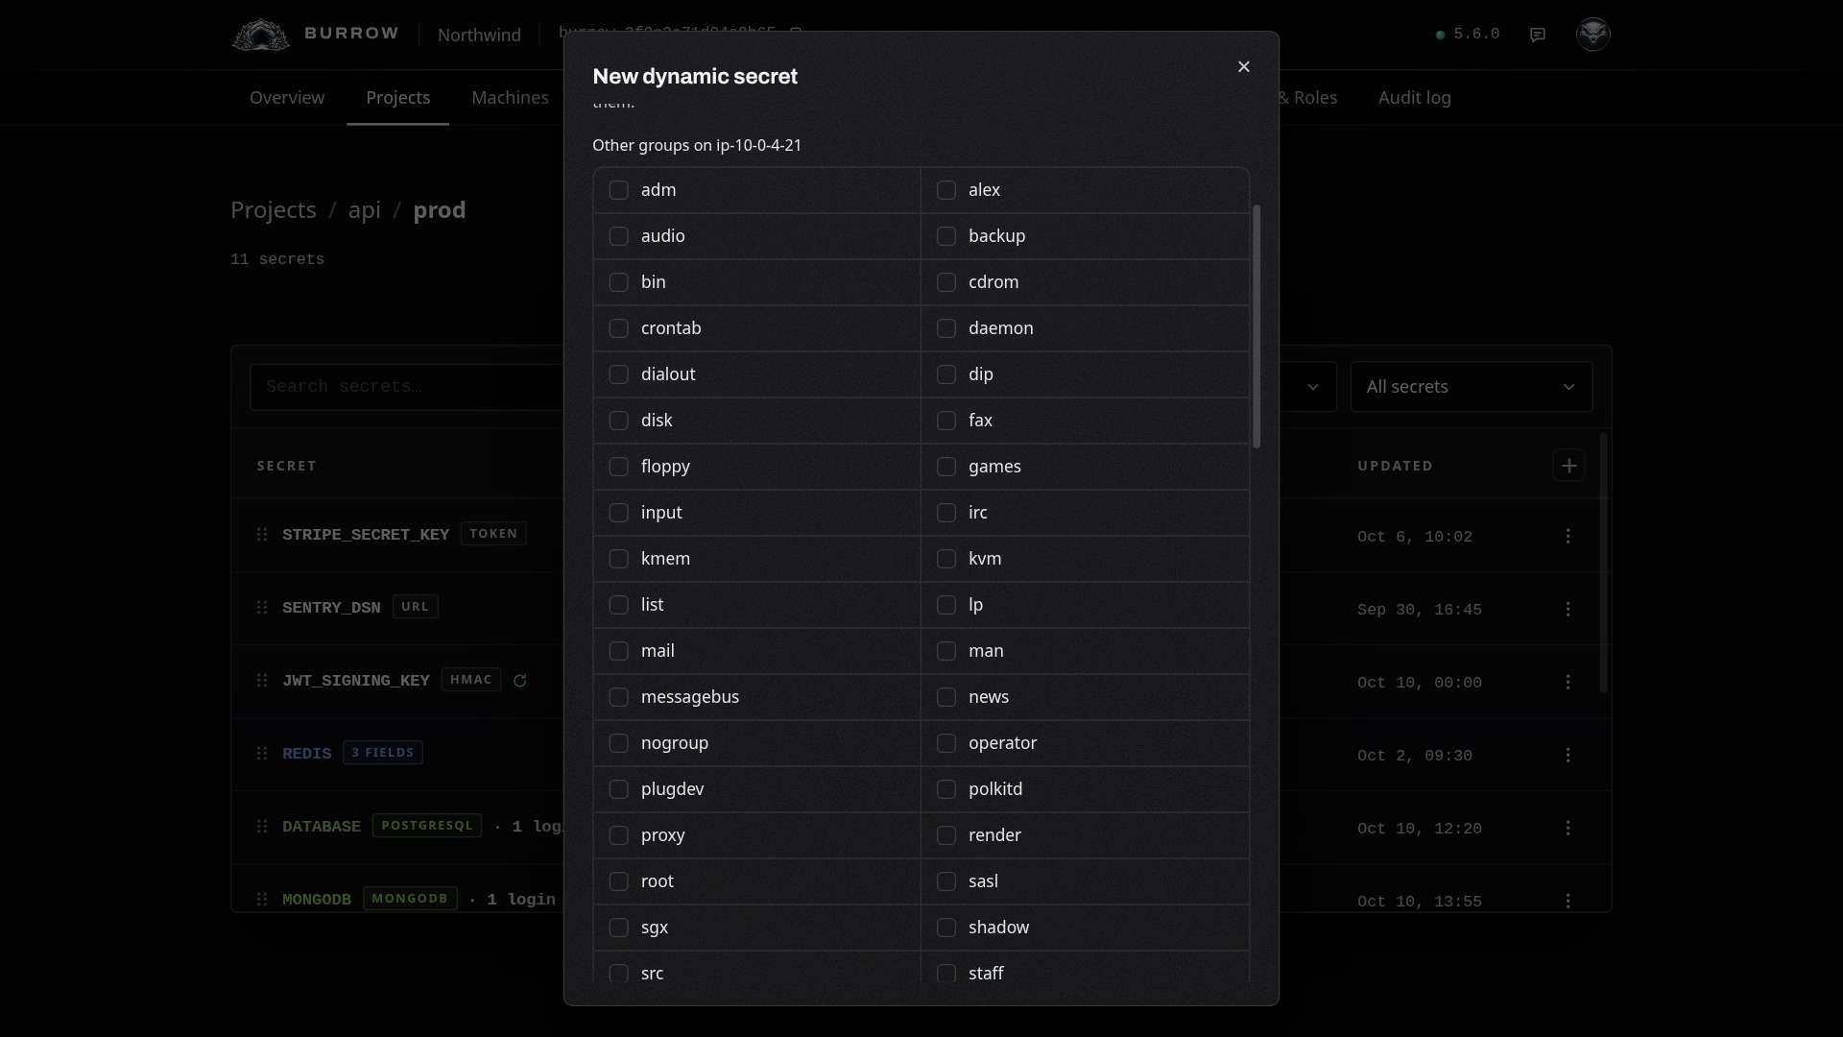Switch to the Overview tab
Screen dimensions: 1843x1037
click(x=287, y=97)
